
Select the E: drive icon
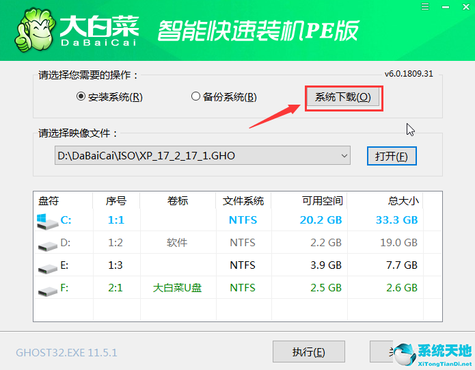(48, 268)
